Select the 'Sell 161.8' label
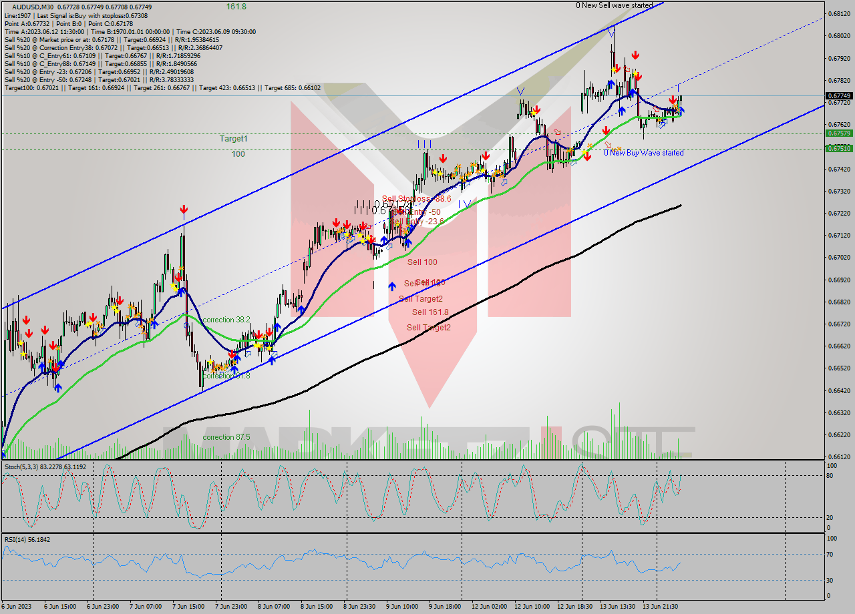Image resolution: width=855 pixels, height=614 pixels. point(430,312)
